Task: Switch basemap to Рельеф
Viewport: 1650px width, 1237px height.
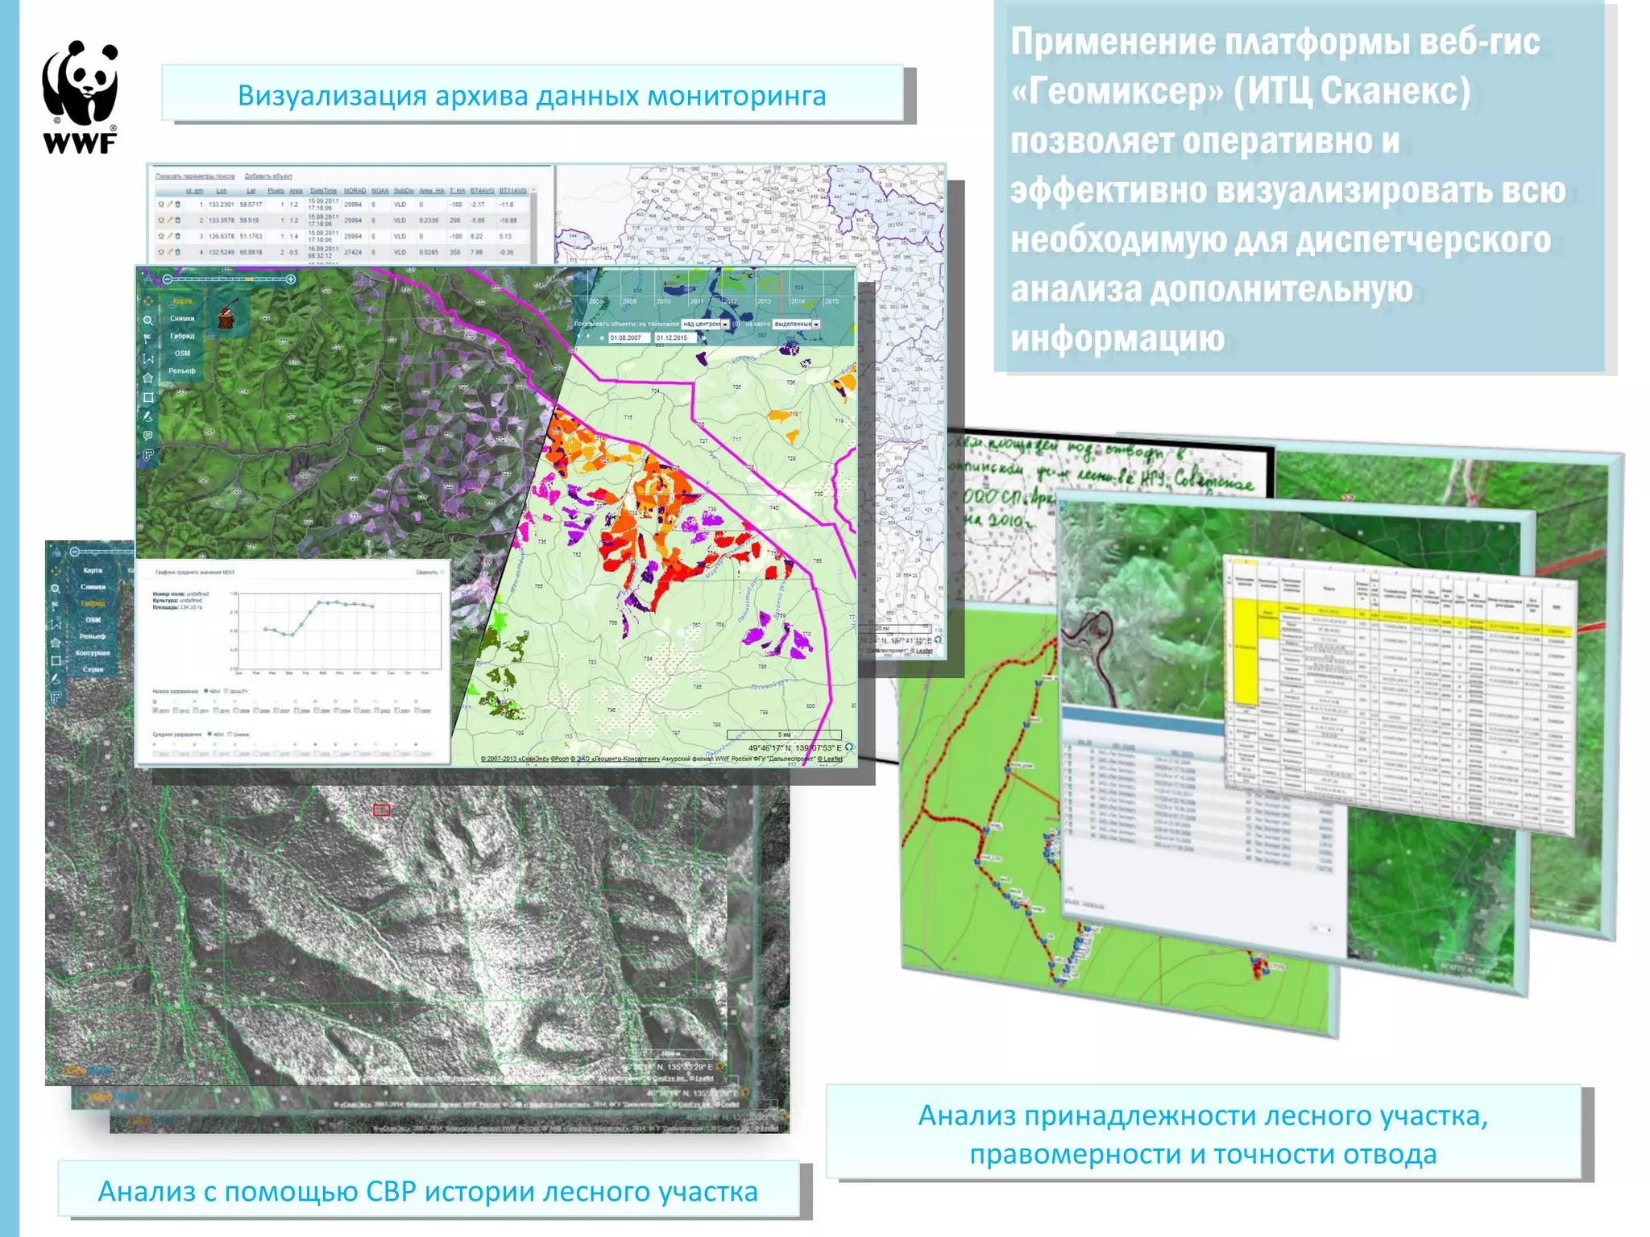Action: coord(182,370)
